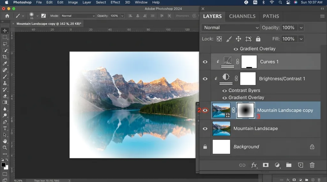The height and width of the screenshot is (182, 327).
Task: Toggle brush pressure icon in options bar
Action: point(43,16)
